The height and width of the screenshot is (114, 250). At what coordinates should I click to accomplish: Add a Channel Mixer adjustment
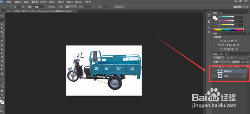234,45
